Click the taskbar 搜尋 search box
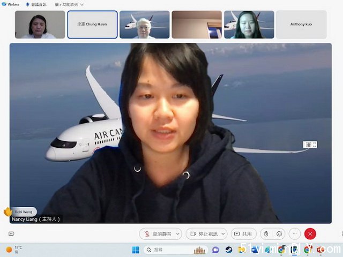 (x=176, y=250)
